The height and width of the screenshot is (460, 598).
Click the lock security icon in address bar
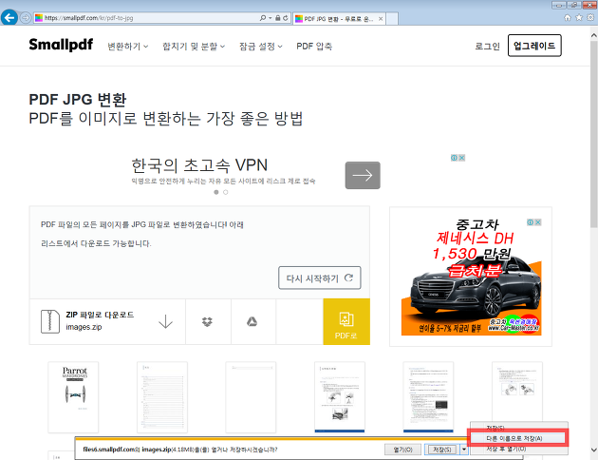[277, 18]
